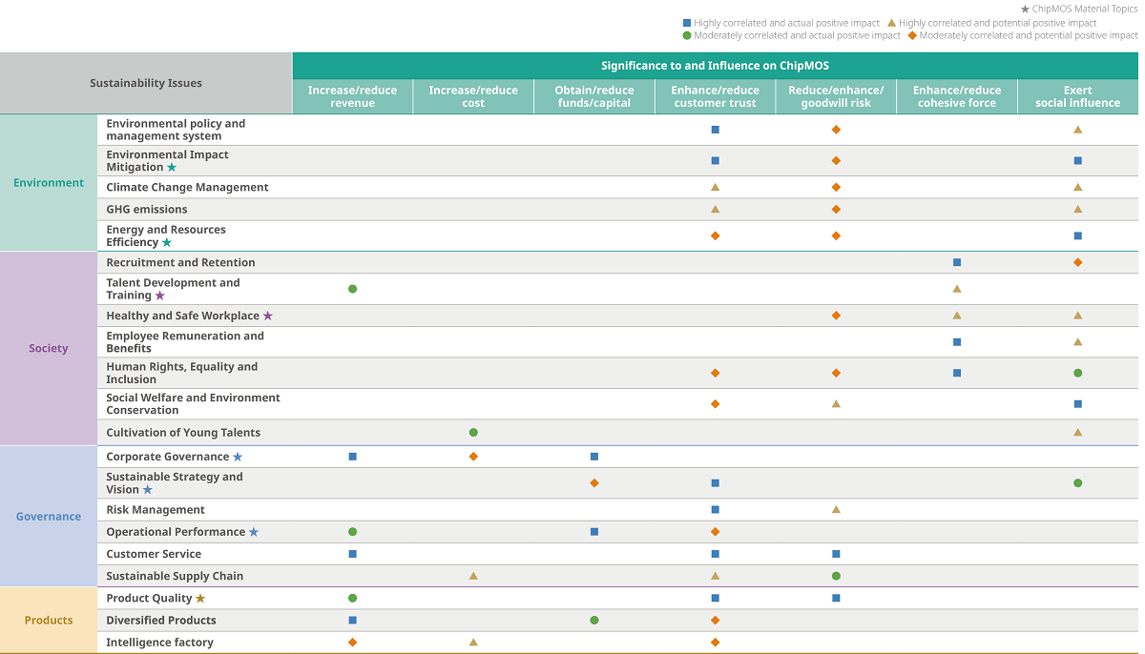Screen dimensions: 1145x654
Task: Click the blue star beside Corporate Governance
Action: [238, 457]
